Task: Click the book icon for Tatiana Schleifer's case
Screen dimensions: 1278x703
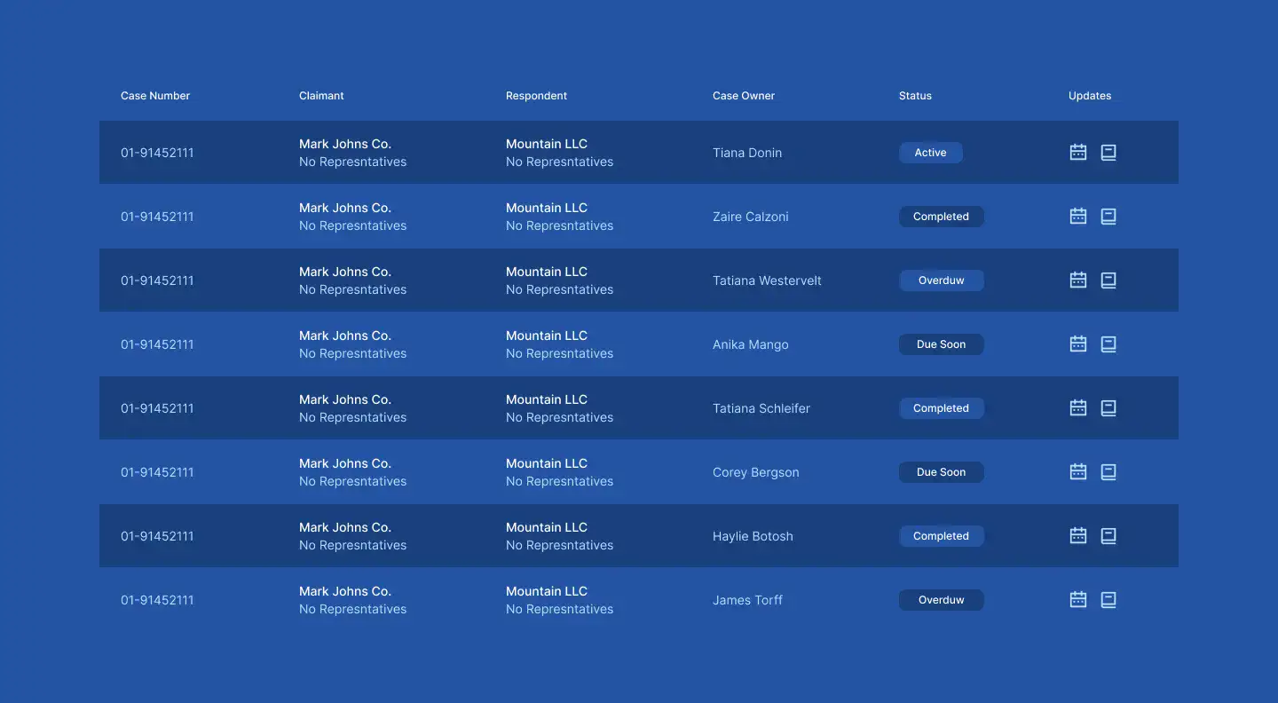Action: 1108,407
